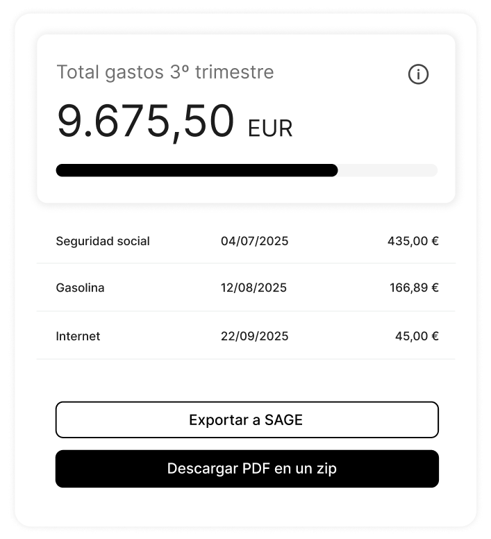Click the 45,00 € amount
This screenshot has height=539, width=491.
(417, 336)
